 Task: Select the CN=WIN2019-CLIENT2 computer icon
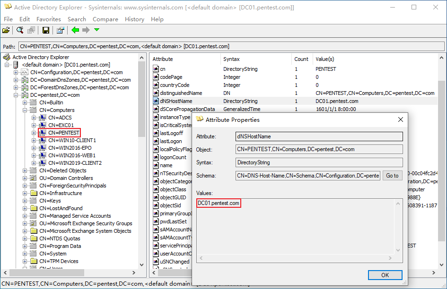(x=43, y=163)
